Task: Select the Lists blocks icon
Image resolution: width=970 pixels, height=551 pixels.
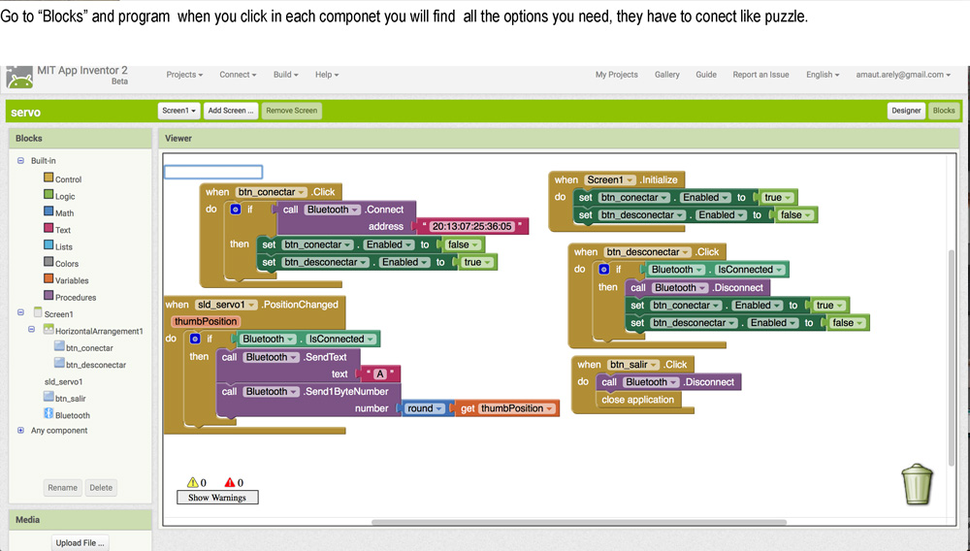Action: tap(48, 244)
